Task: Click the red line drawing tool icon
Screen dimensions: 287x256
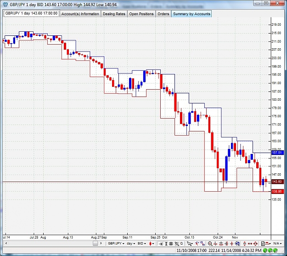Action: coord(197,243)
